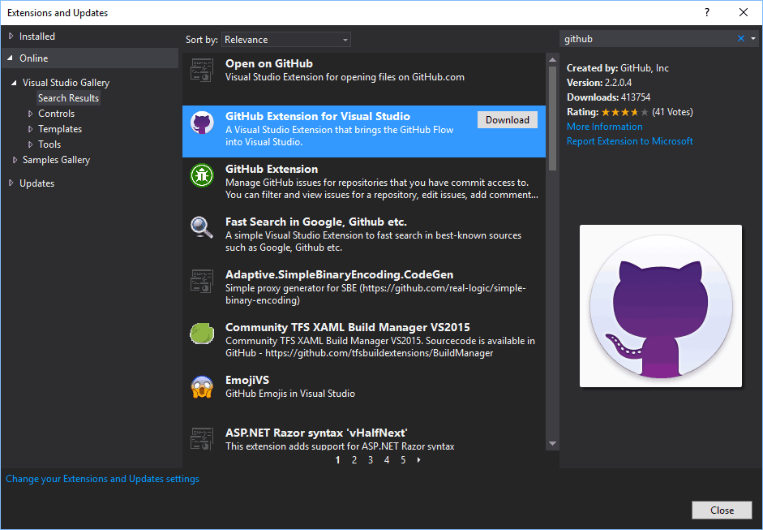The height and width of the screenshot is (530, 763).
Task: Click the next page arrow in pagination
Action: [x=419, y=460]
